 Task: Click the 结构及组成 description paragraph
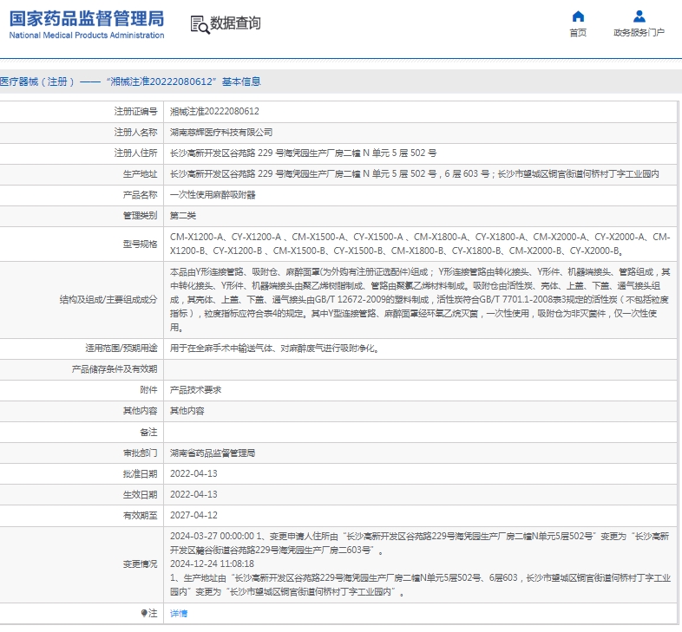tap(420, 299)
